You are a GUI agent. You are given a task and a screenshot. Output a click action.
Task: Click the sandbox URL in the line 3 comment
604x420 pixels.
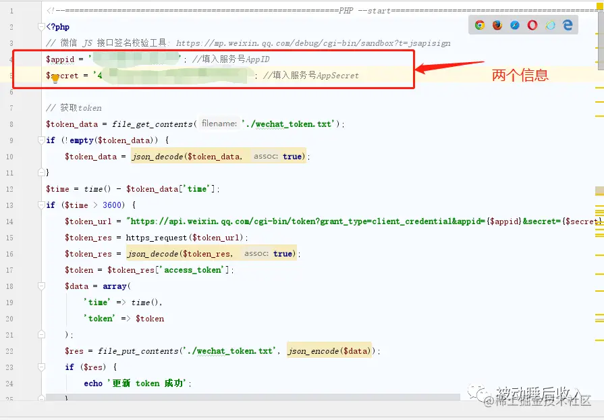(313, 43)
